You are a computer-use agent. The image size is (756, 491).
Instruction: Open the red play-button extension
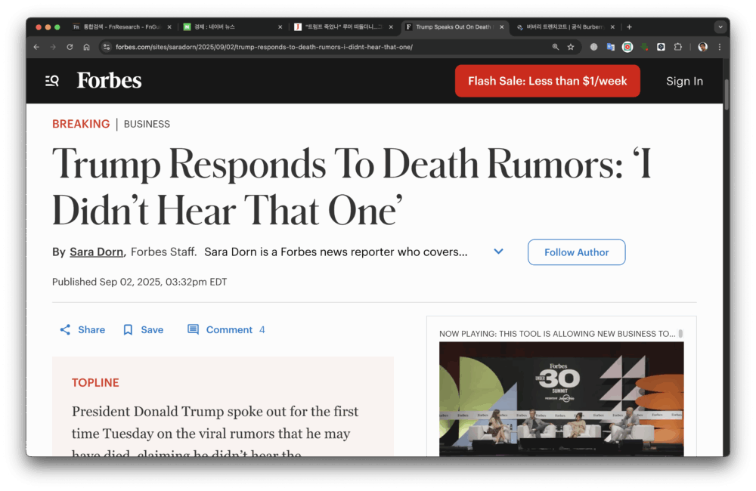click(627, 47)
